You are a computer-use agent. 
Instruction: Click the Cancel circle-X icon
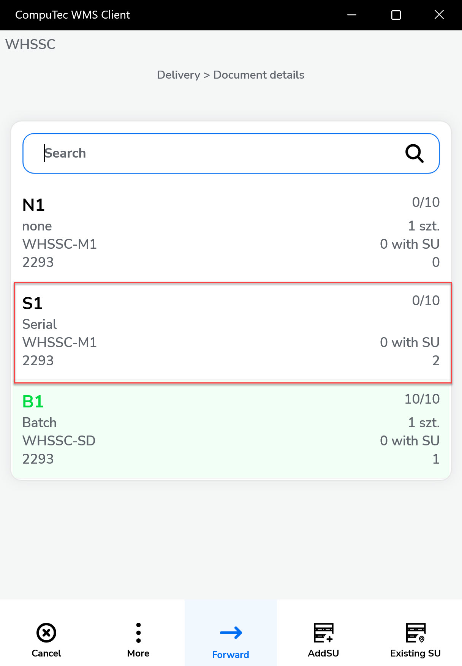[x=46, y=633]
